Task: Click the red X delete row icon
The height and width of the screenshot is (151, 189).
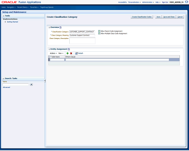Action: [71, 53]
